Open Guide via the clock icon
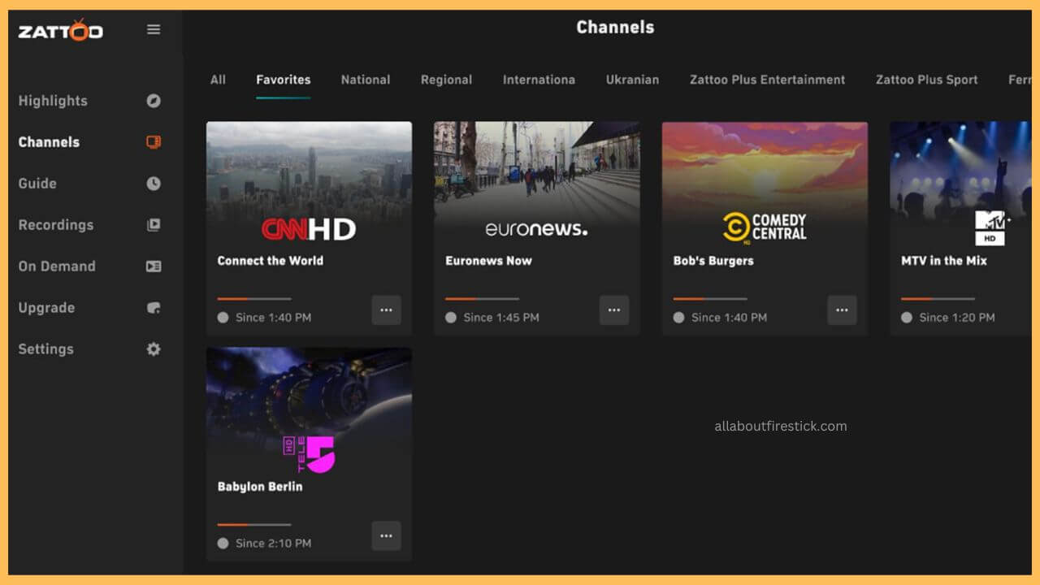 (x=153, y=184)
